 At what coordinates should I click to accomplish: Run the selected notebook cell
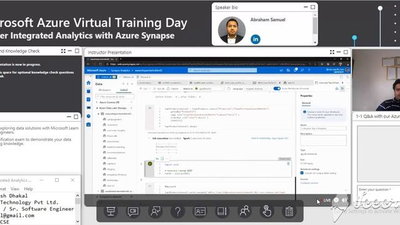click(x=150, y=164)
